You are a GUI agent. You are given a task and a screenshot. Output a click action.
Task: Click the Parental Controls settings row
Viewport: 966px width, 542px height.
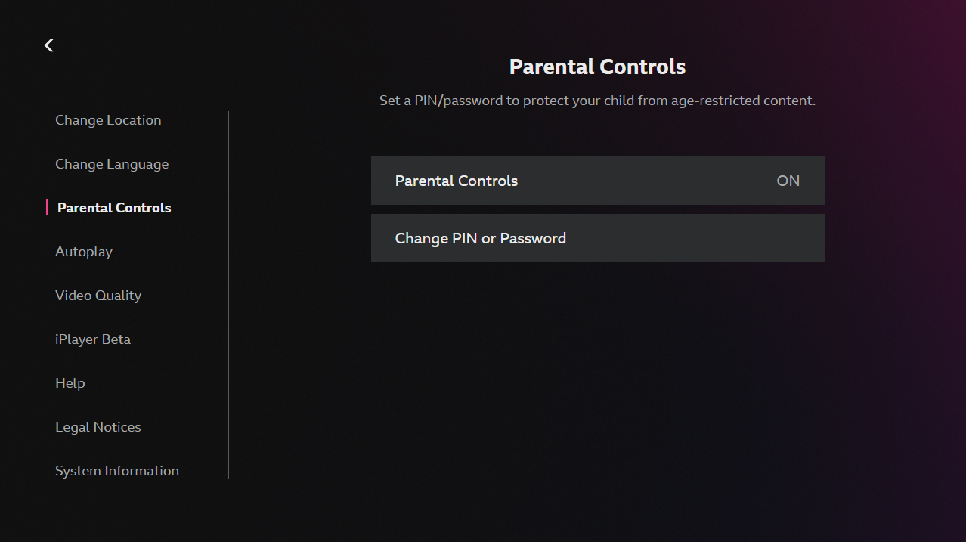(597, 181)
